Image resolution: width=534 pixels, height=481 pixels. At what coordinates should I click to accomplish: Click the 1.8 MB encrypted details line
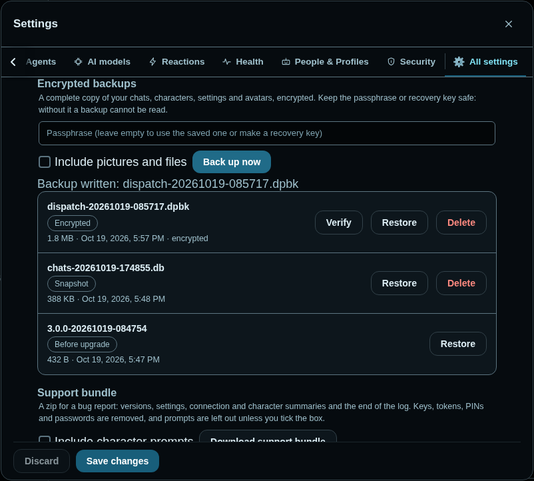[x=128, y=238]
